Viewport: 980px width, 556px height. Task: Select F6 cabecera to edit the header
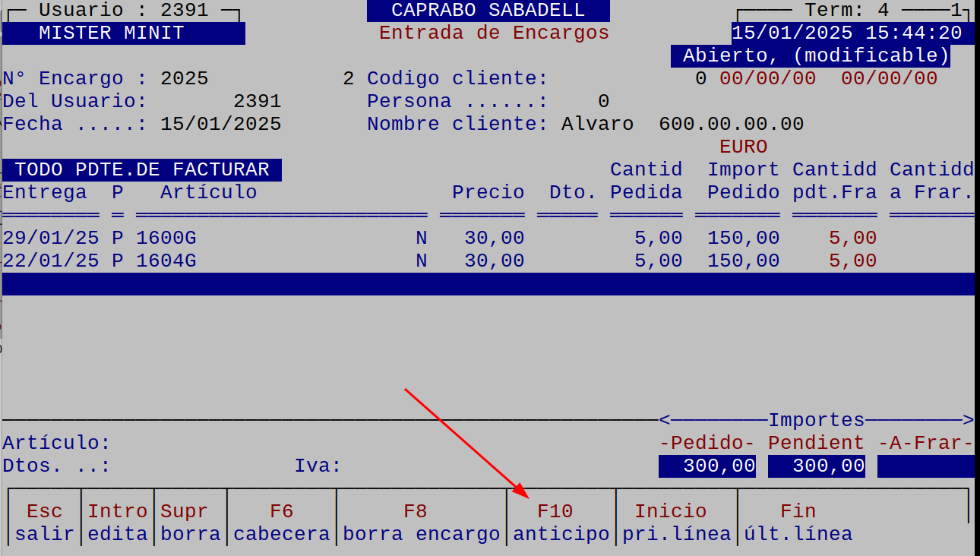(x=281, y=522)
